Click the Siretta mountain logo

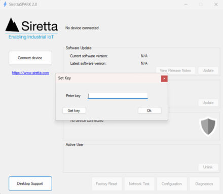12,25
